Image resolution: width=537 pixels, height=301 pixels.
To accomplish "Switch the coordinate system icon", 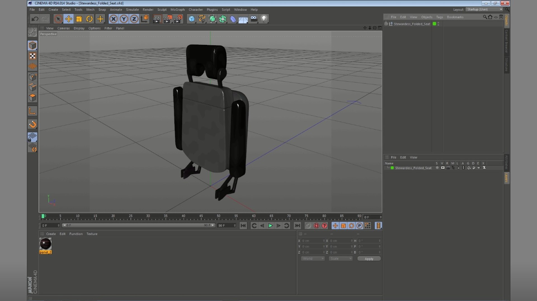I will tap(145, 19).
